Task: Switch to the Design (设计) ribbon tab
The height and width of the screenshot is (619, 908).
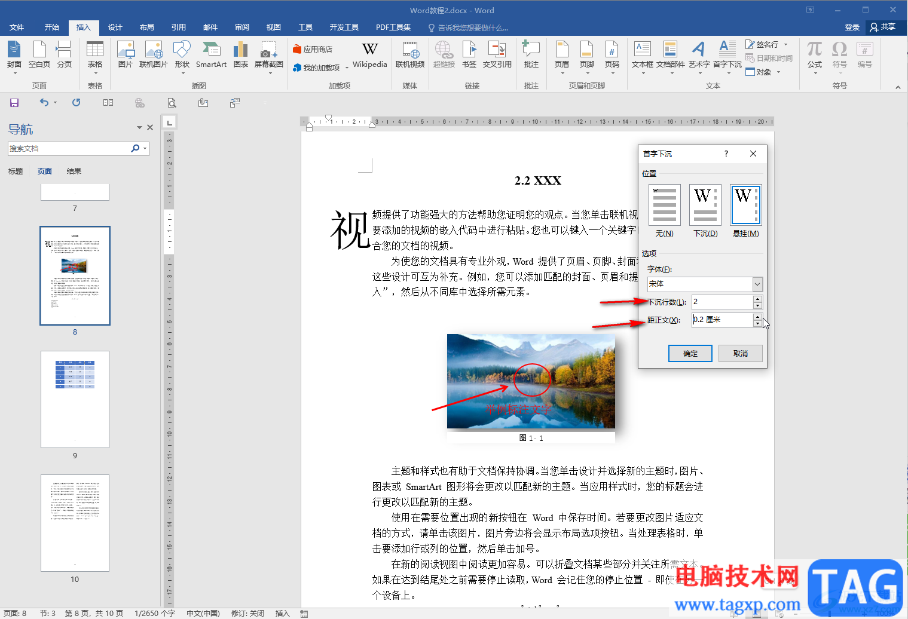Action: [x=115, y=27]
